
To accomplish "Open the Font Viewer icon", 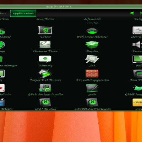I will pyautogui.click(x=138, y=73).
